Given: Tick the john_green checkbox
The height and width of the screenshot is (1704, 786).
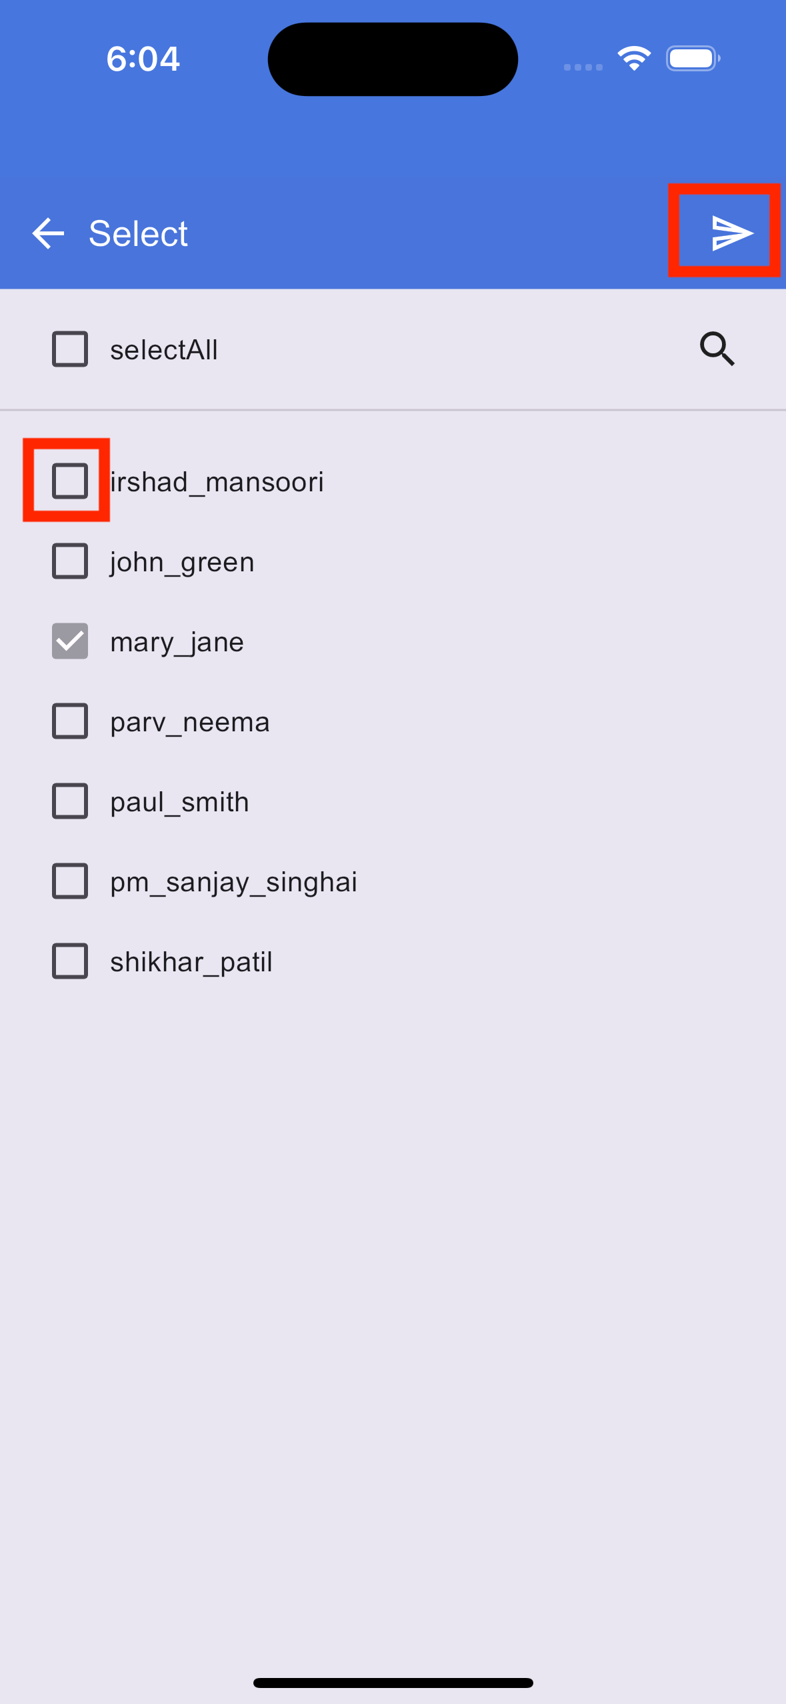Looking at the screenshot, I should 70,561.
